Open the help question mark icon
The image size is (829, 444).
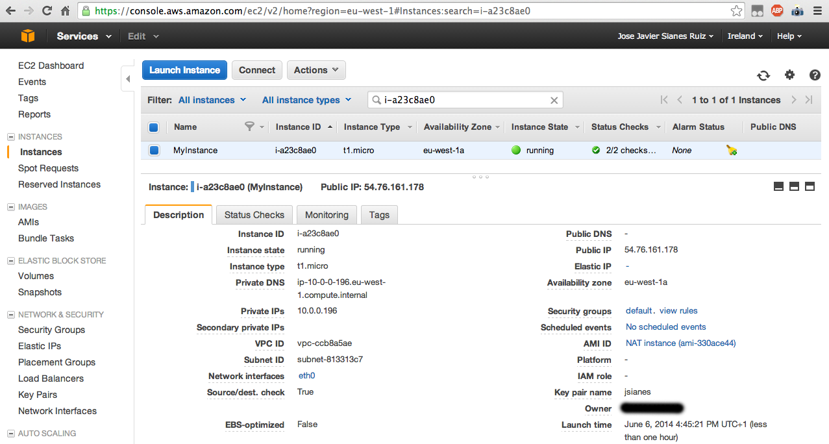coord(815,75)
